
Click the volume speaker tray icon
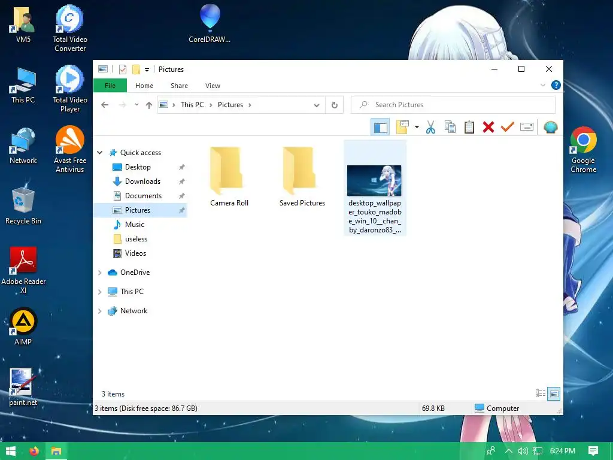click(523, 451)
